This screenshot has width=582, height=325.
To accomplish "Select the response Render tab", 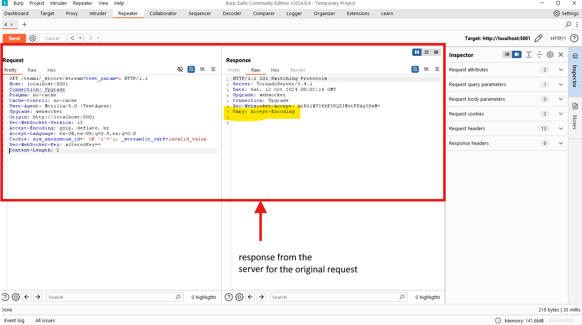I will pyautogui.click(x=298, y=70).
